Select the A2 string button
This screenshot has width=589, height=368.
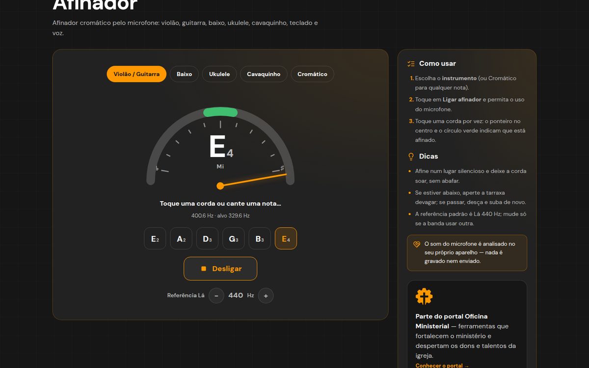181,239
